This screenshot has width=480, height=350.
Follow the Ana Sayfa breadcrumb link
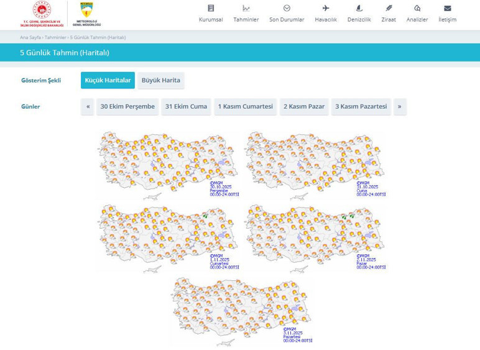pos(30,37)
